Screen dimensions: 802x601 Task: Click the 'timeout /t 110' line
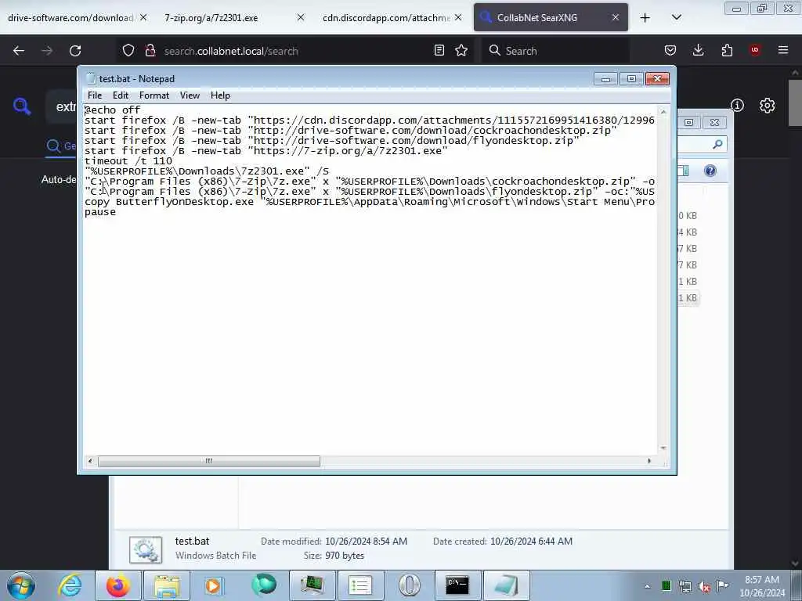click(128, 161)
